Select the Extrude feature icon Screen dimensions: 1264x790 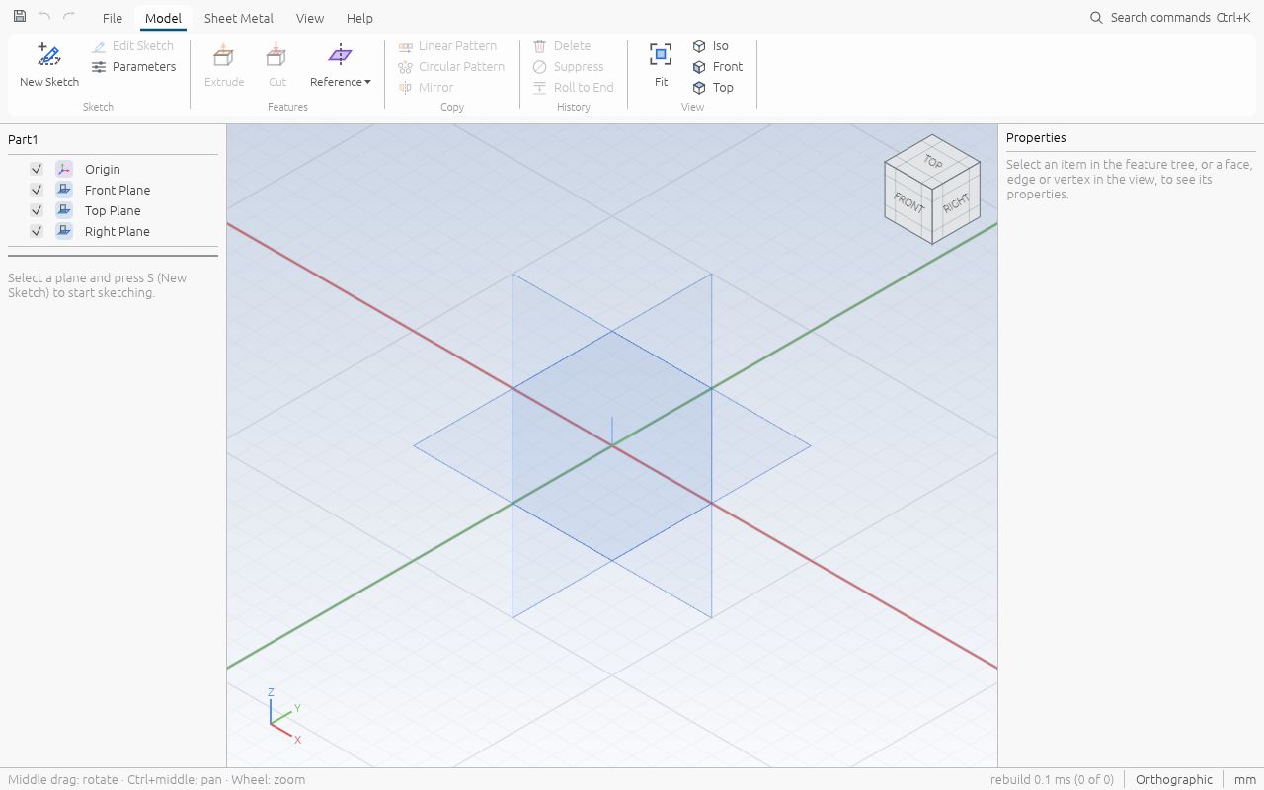(224, 65)
